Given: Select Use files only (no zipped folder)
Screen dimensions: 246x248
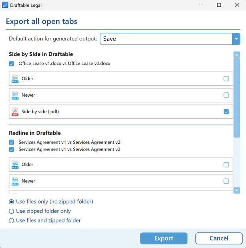Looking at the screenshot, I should (x=11, y=202).
